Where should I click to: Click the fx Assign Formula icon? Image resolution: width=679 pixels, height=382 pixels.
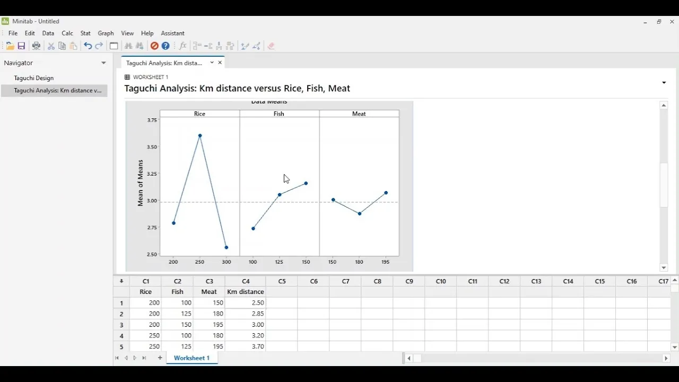click(x=183, y=46)
